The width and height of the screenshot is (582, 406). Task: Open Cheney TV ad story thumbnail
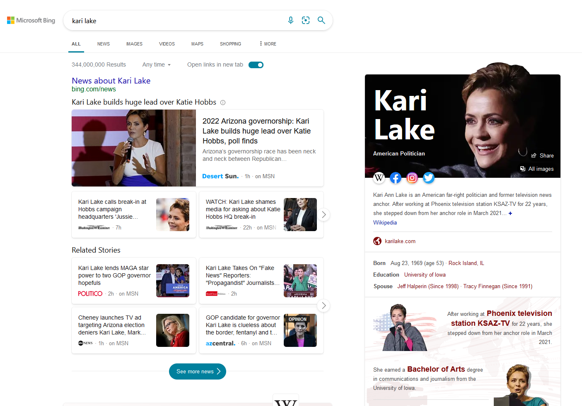(173, 330)
